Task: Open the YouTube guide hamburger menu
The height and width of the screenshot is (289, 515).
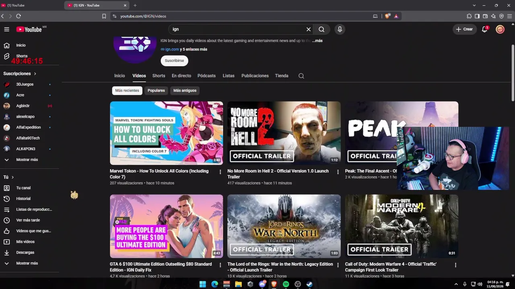Action: click(6, 29)
